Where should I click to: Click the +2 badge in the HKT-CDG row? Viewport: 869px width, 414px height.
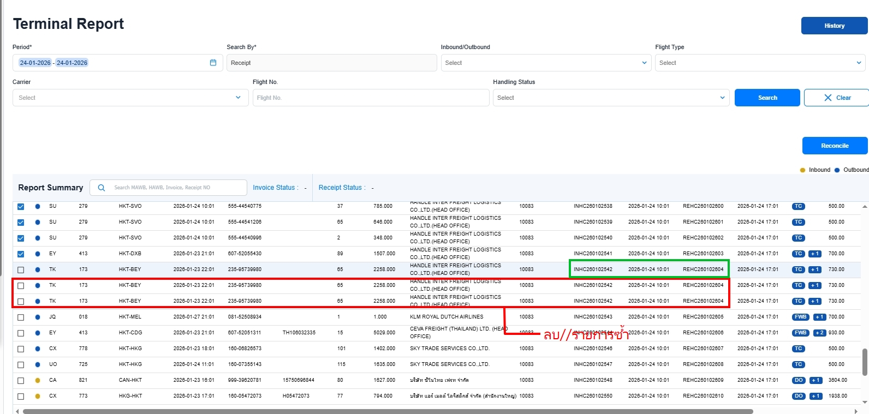point(819,333)
